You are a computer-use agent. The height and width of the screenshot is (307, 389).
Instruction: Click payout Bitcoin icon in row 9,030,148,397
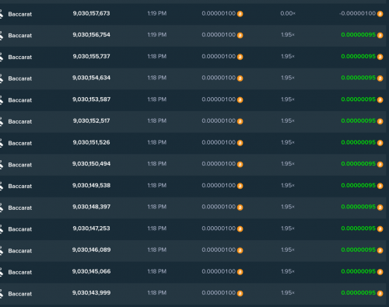pyautogui.click(x=380, y=208)
